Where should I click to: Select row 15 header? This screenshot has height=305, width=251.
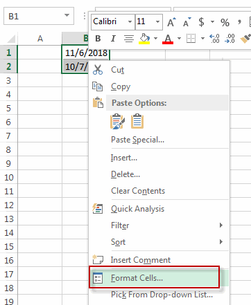tap(8, 246)
